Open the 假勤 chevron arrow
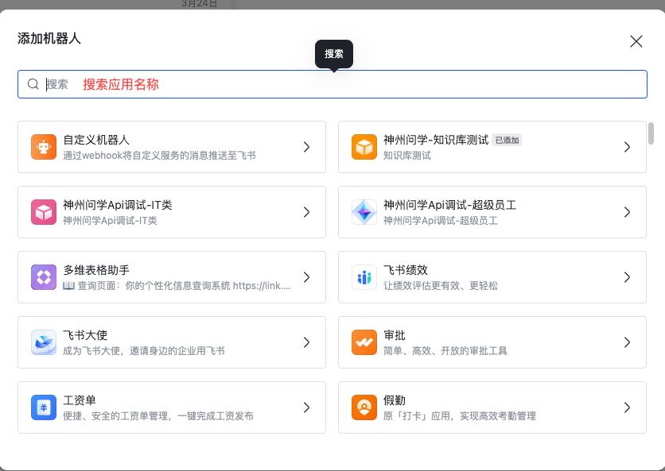Viewport: 665px width, 471px height. click(627, 407)
